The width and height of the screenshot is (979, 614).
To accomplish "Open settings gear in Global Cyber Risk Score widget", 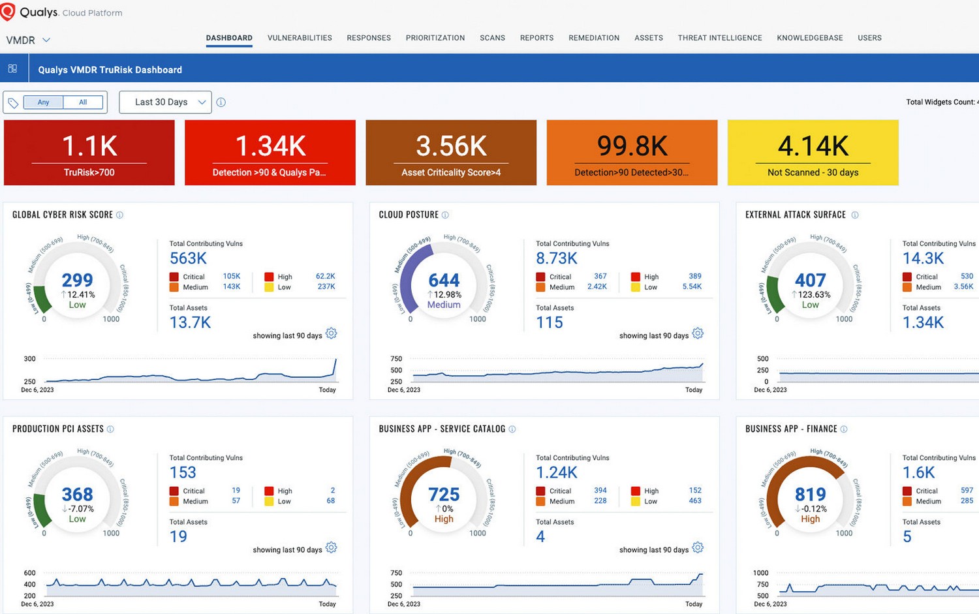I will click(332, 333).
